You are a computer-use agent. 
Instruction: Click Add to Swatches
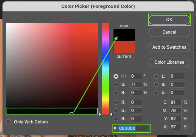click(169, 47)
